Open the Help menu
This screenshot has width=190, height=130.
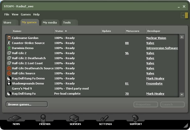(36, 14)
